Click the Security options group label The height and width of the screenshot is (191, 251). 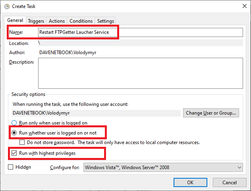coord(28,94)
